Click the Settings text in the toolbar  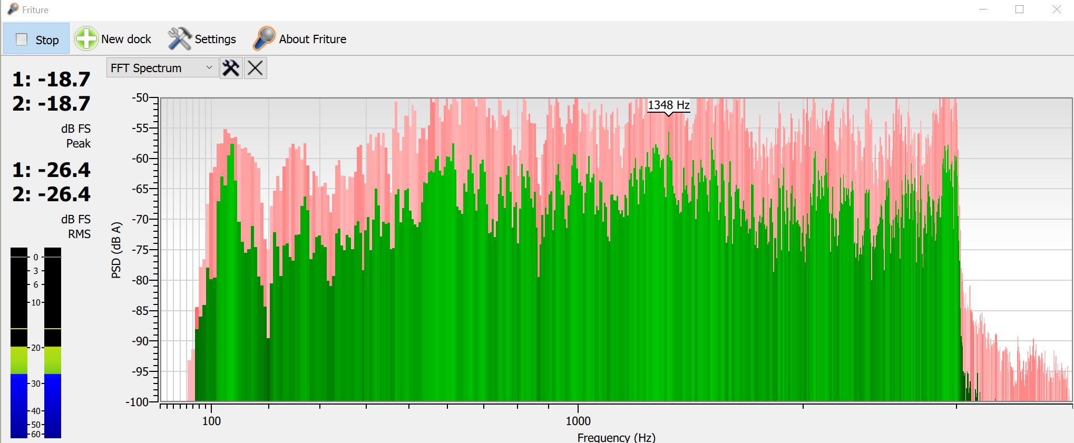215,39
